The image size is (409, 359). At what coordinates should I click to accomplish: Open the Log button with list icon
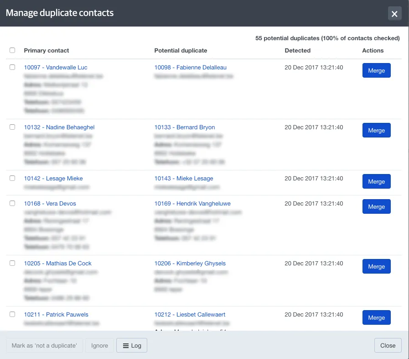132,345
